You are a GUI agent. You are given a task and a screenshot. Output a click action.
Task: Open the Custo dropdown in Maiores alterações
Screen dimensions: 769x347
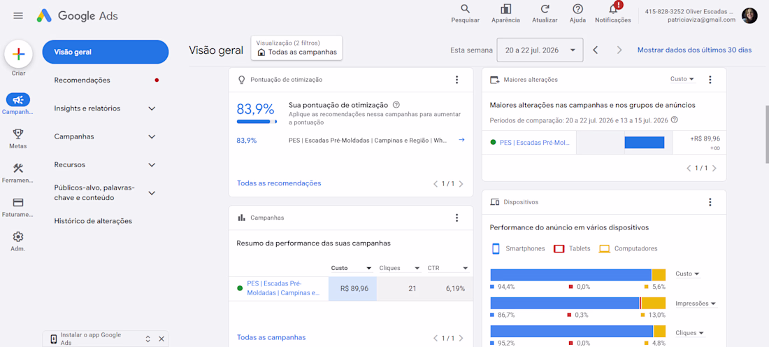(683, 79)
